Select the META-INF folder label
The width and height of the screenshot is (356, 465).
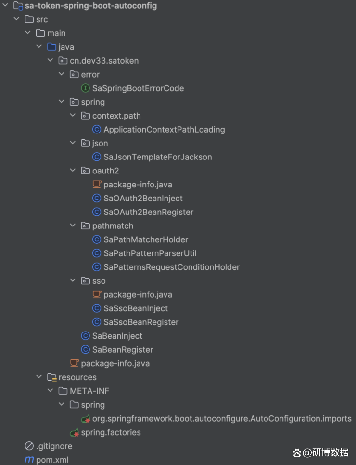89,391
